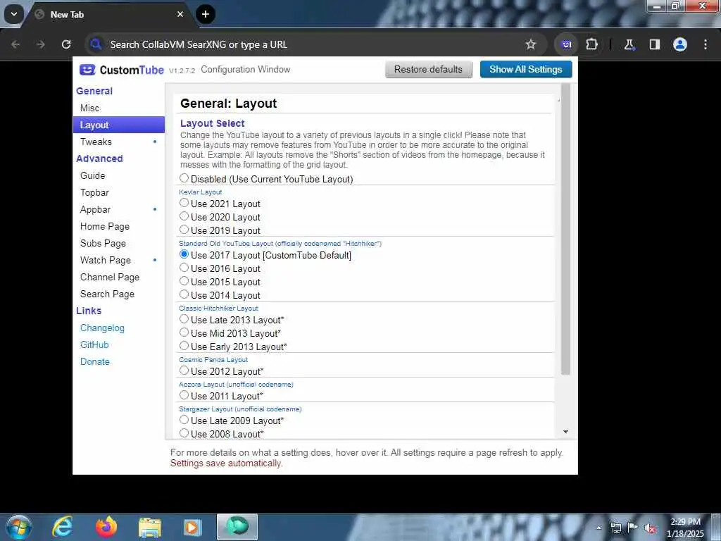The width and height of the screenshot is (721, 541).
Task: Open the Guide settings section
Action: click(118, 175)
